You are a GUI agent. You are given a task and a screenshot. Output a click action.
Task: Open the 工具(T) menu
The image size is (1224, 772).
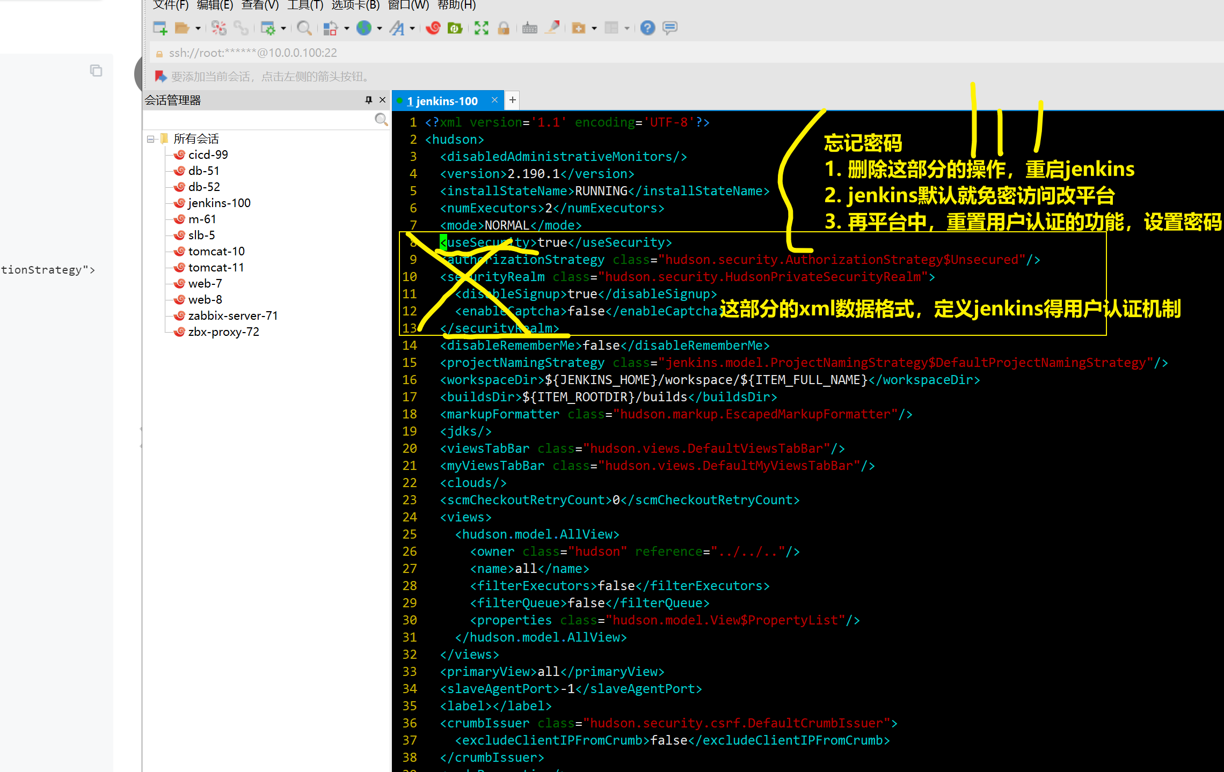305,5
